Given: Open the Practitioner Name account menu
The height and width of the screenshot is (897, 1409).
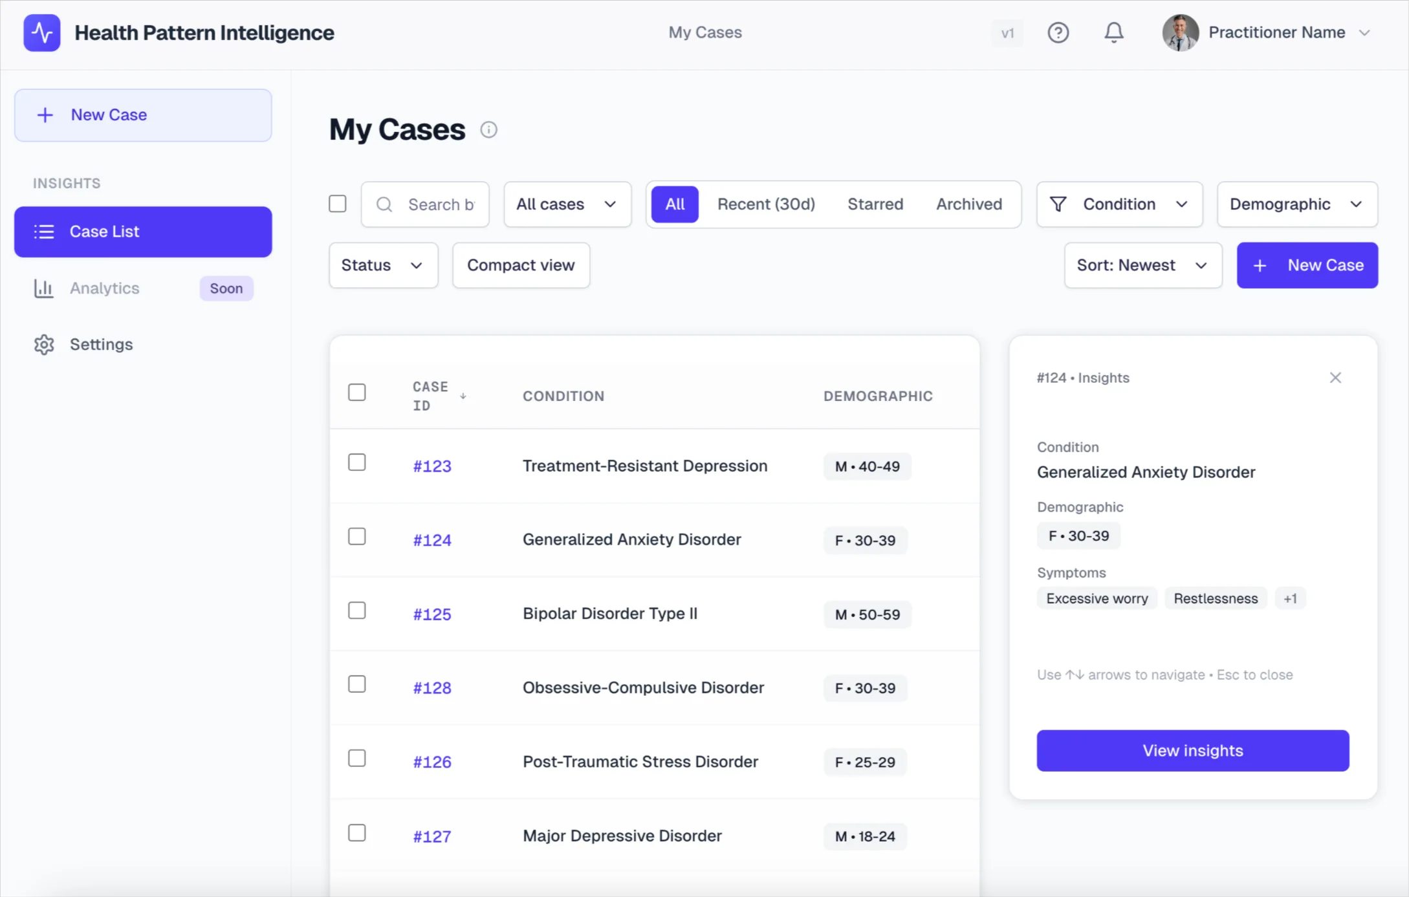Looking at the screenshot, I should pos(1287,32).
